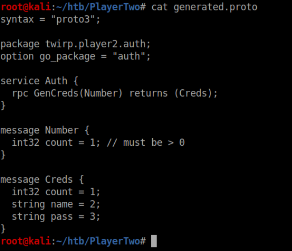Click the 'message Creds' declaration line

pos(42,179)
